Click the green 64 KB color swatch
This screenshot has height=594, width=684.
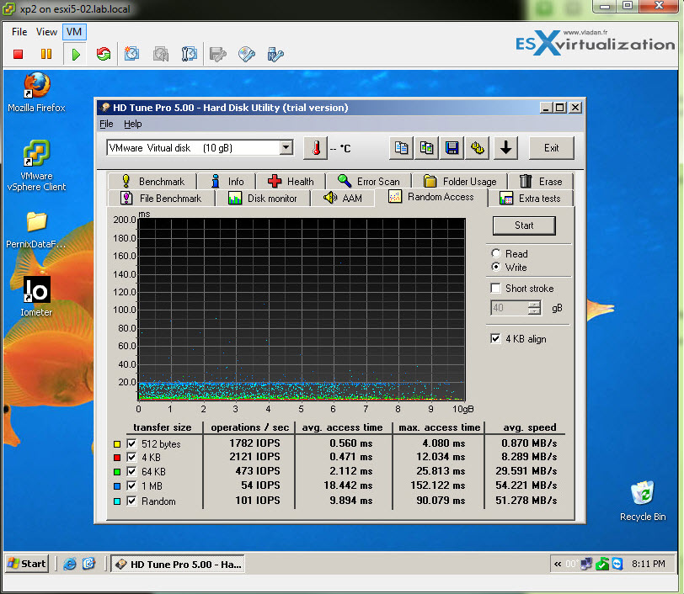pos(117,471)
